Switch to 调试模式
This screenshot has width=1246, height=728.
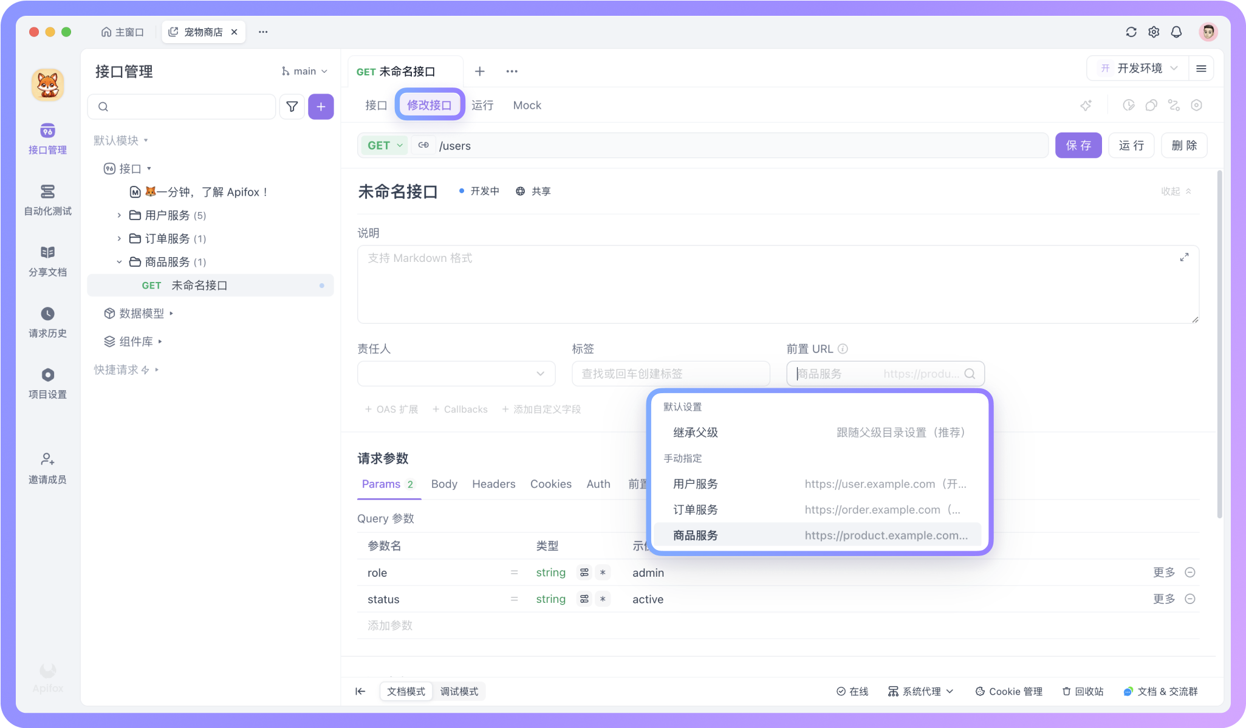point(459,692)
